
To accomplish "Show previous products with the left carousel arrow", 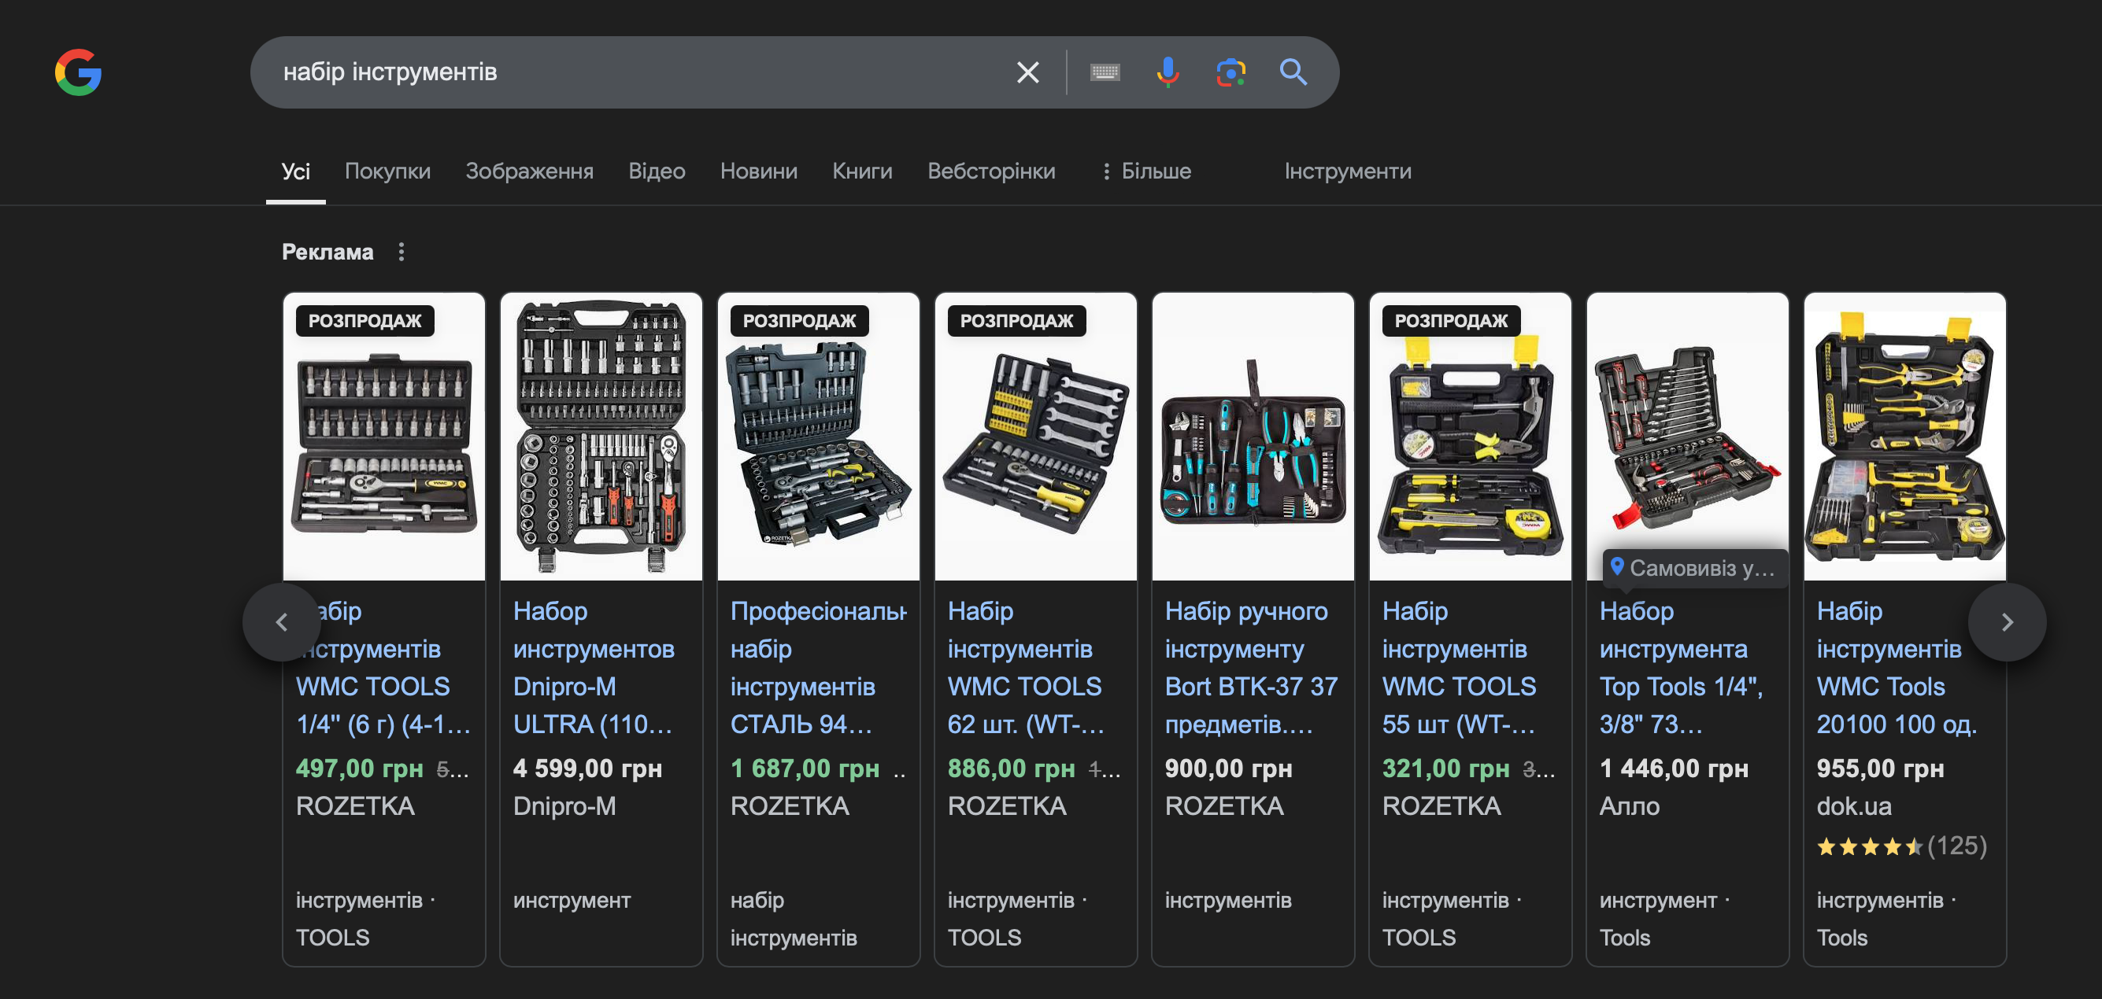I will (x=282, y=622).
